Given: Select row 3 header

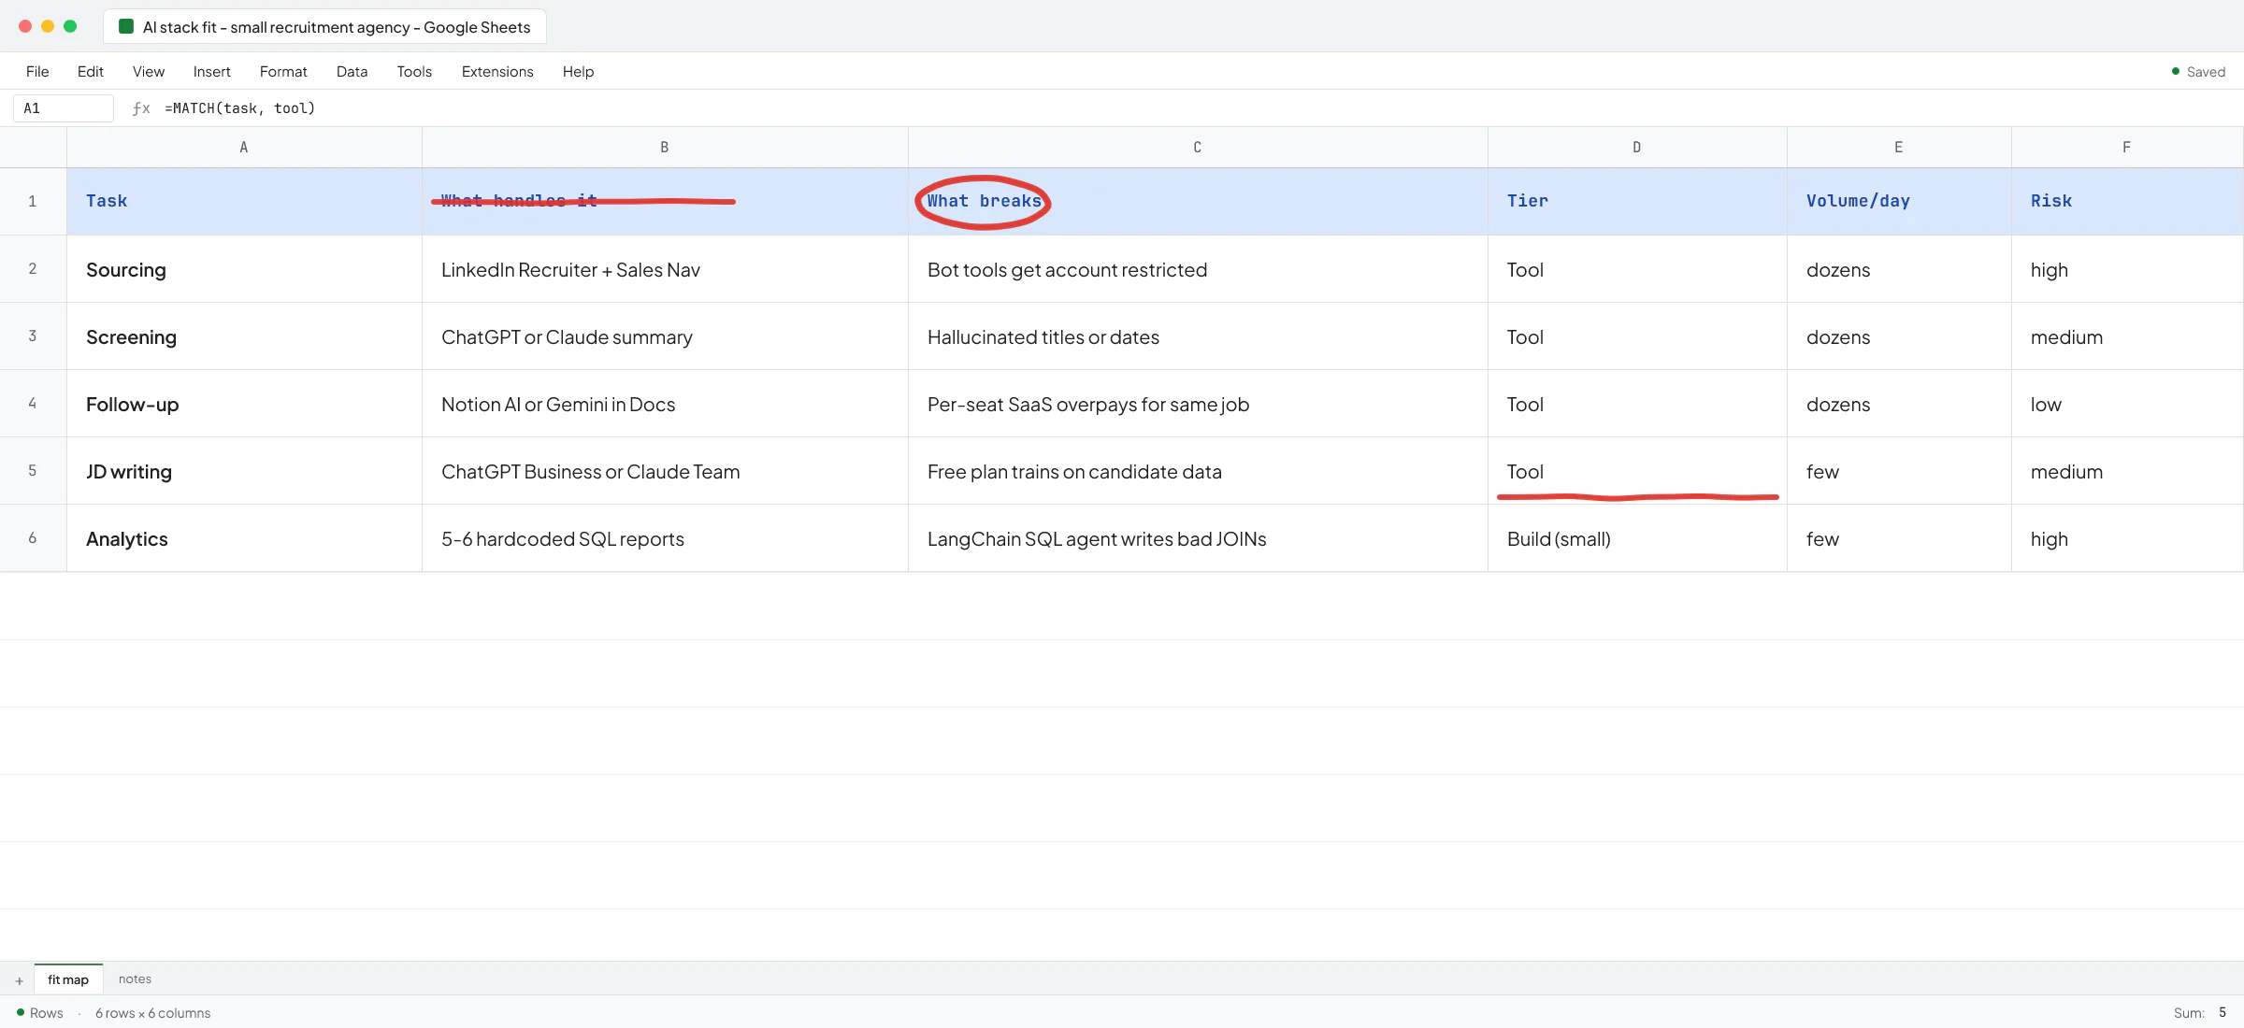Looking at the screenshot, I should 33,336.
